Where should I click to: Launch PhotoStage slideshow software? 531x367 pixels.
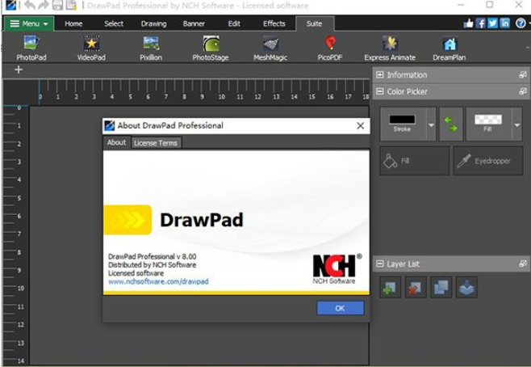pos(211,48)
